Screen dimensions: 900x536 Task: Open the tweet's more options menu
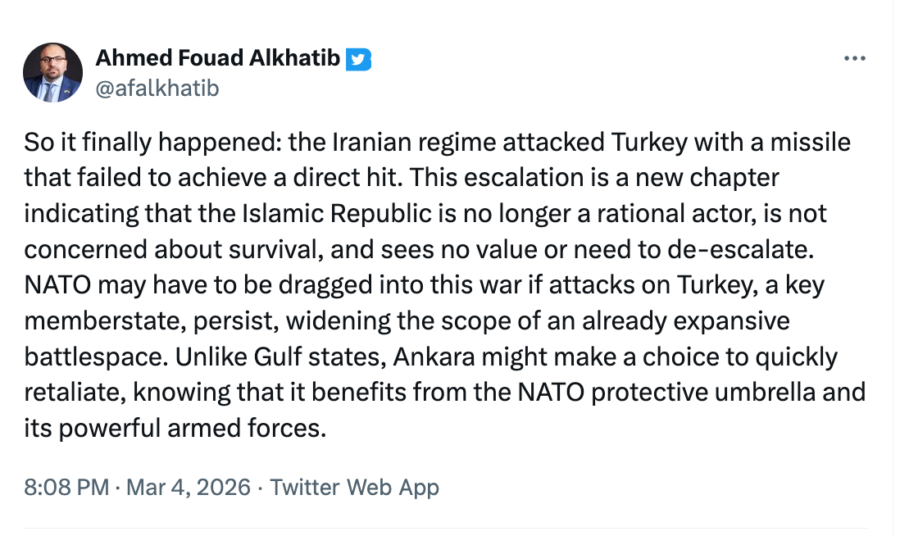[x=854, y=59]
